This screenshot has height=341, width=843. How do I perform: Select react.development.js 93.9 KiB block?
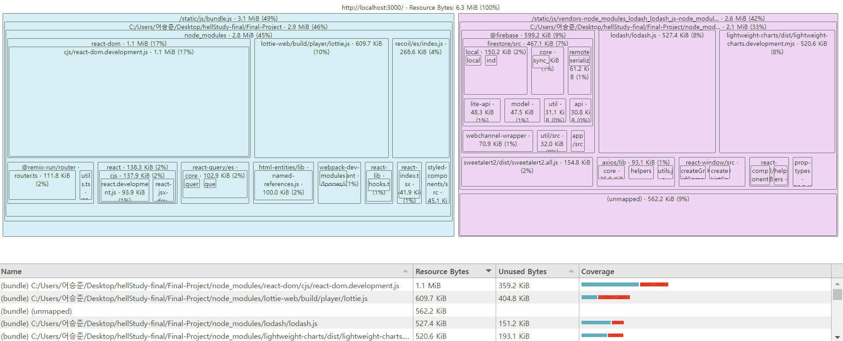click(x=125, y=190)
